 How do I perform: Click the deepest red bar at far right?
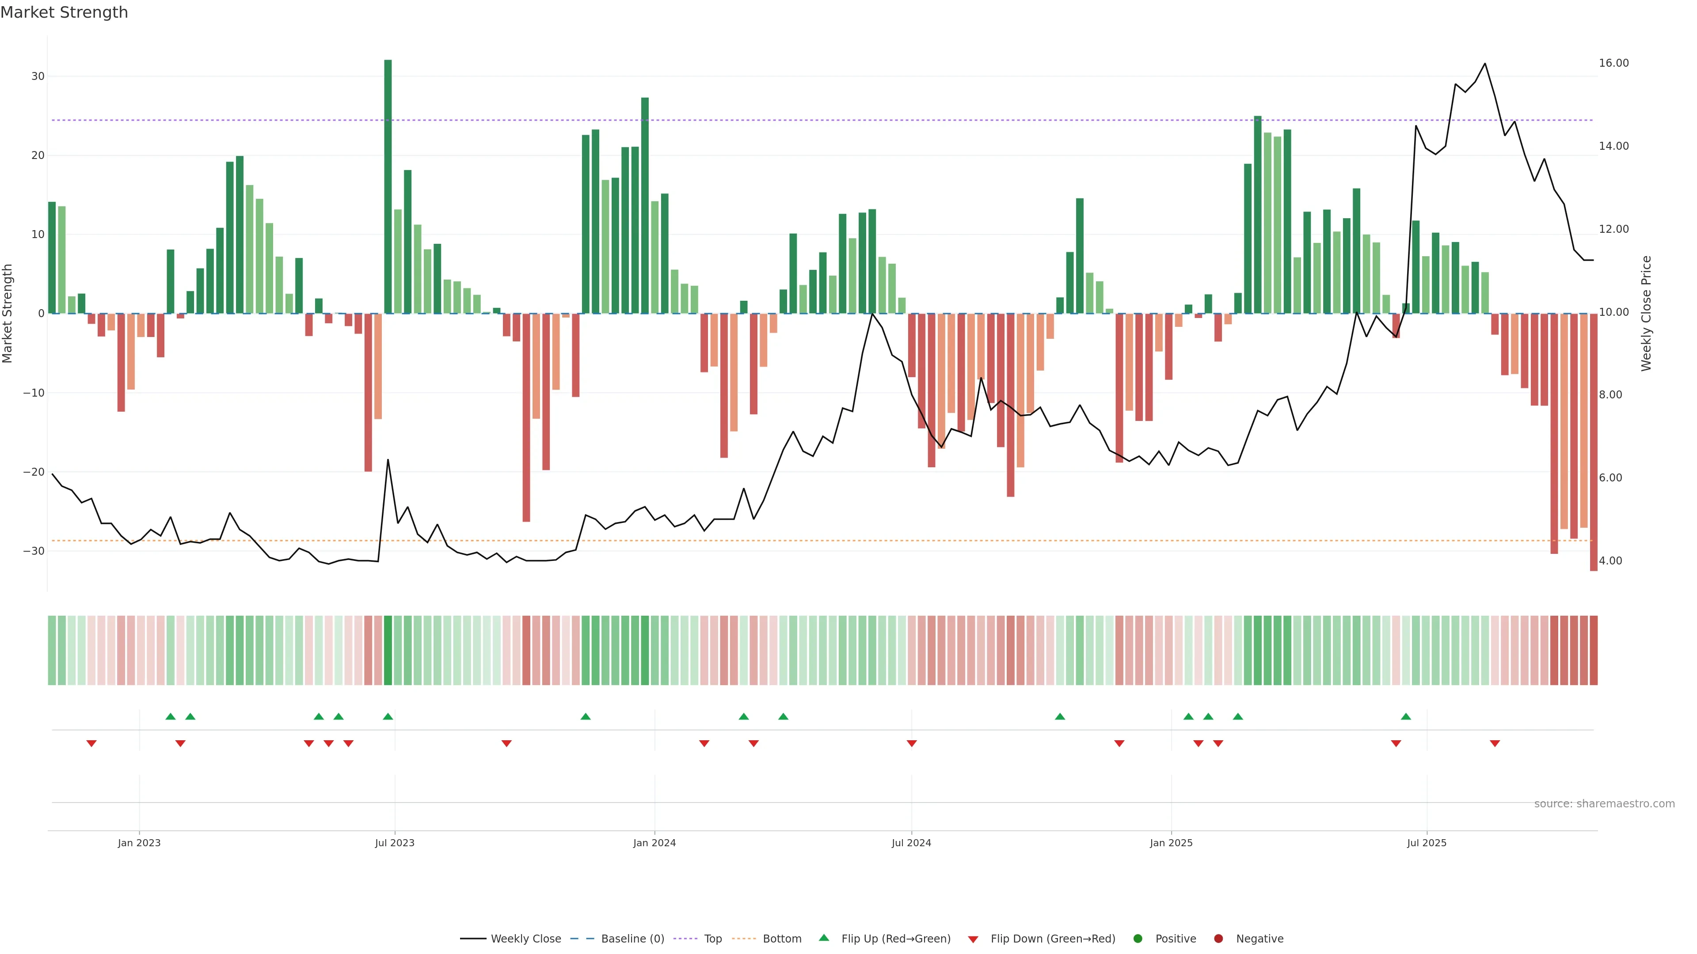coord(1594,442)
